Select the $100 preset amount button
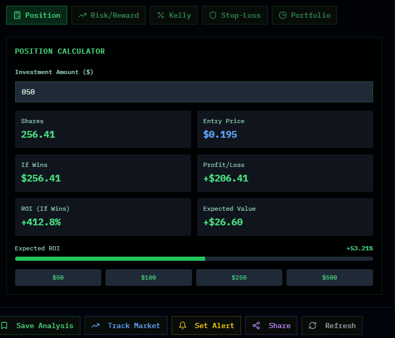Image resolution: width=395 pixels, height=338 pixels. pos(149,277)
